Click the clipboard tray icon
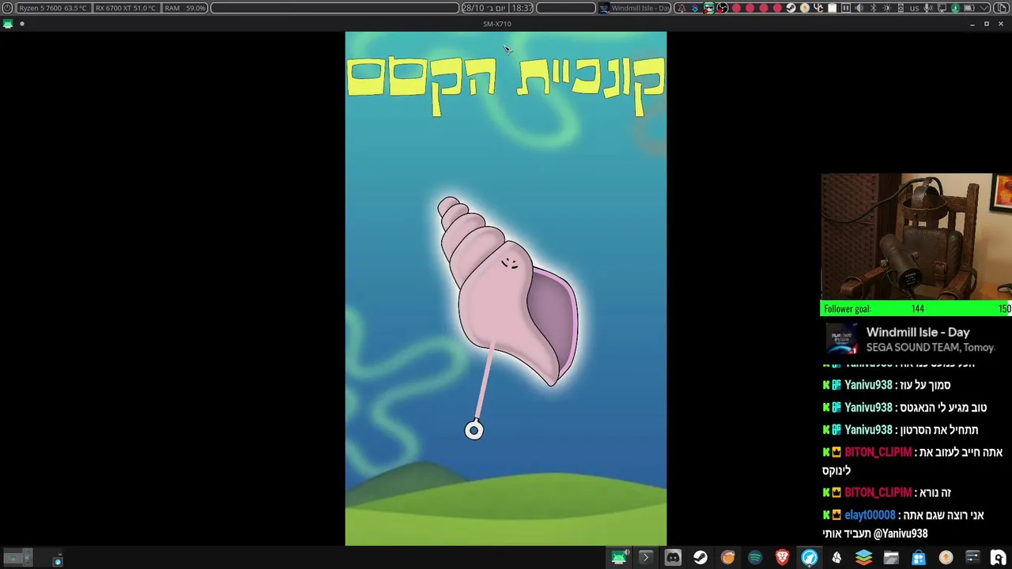The image size is (1012, 569). tap(832, 8)
